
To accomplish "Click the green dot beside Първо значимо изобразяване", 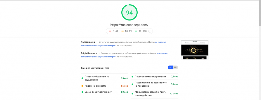I will (133, 77).
